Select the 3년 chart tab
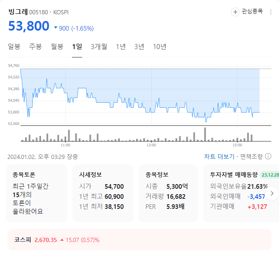This screenshot has height=255, width=279. click(x=139, y=47)
